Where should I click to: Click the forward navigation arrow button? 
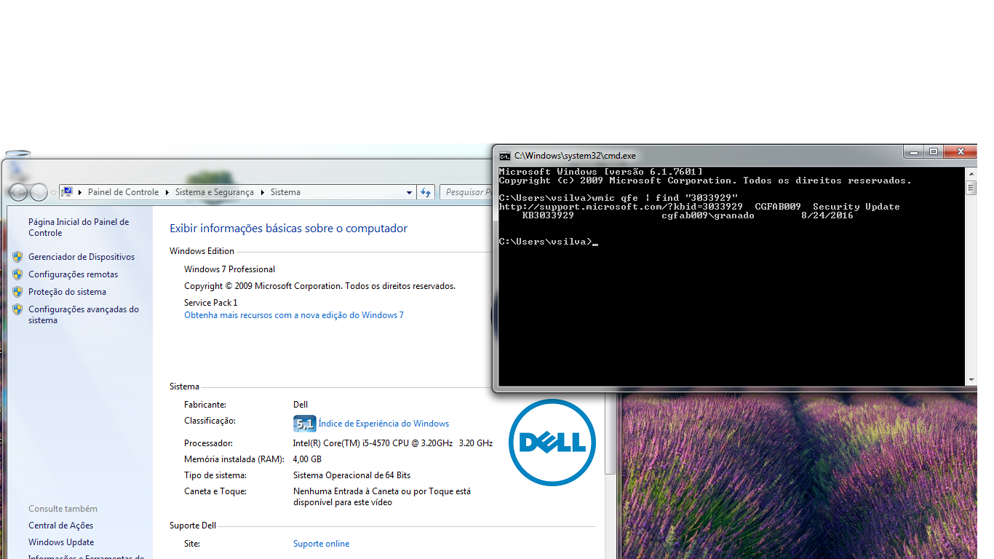(39, 192)
